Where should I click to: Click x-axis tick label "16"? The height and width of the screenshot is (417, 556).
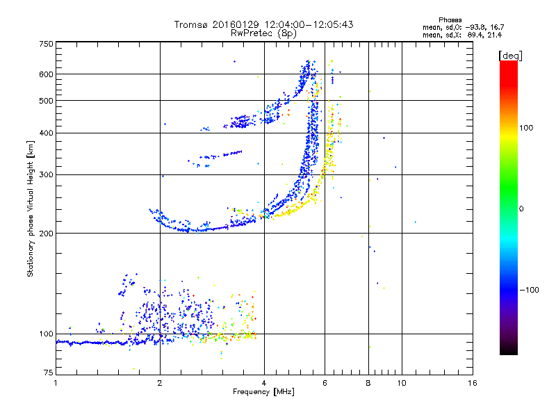tap(473, 383)
